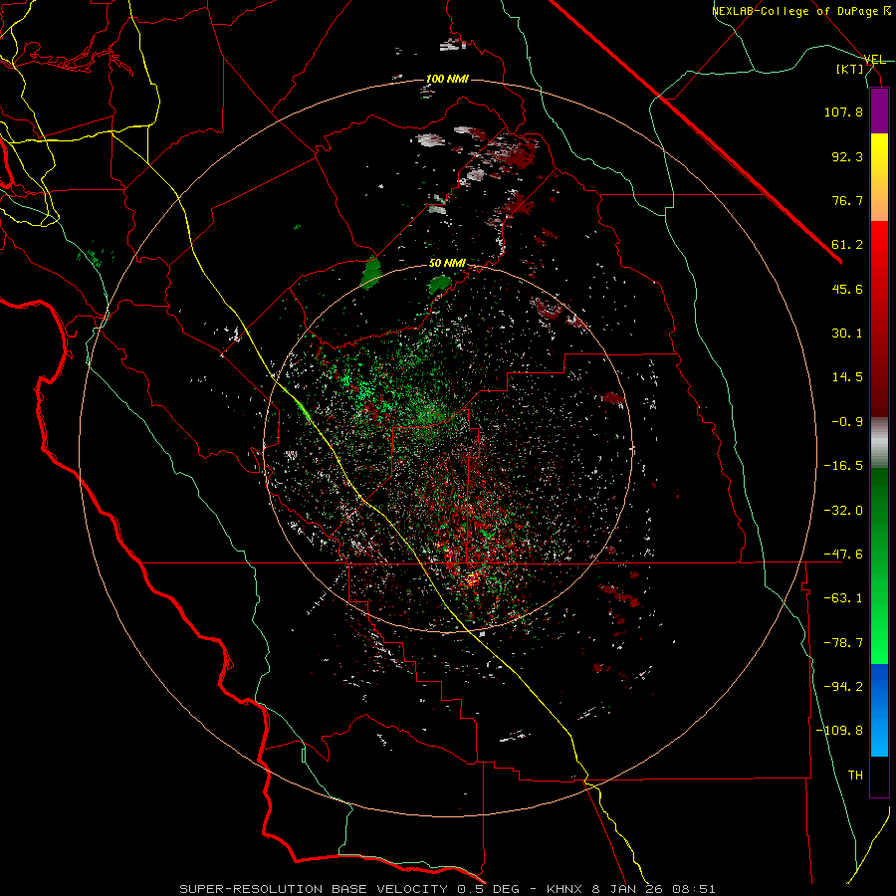Click the 14.5 velocity scale value
This screenshot has width=896, height=896.
(x=847, y=377)
